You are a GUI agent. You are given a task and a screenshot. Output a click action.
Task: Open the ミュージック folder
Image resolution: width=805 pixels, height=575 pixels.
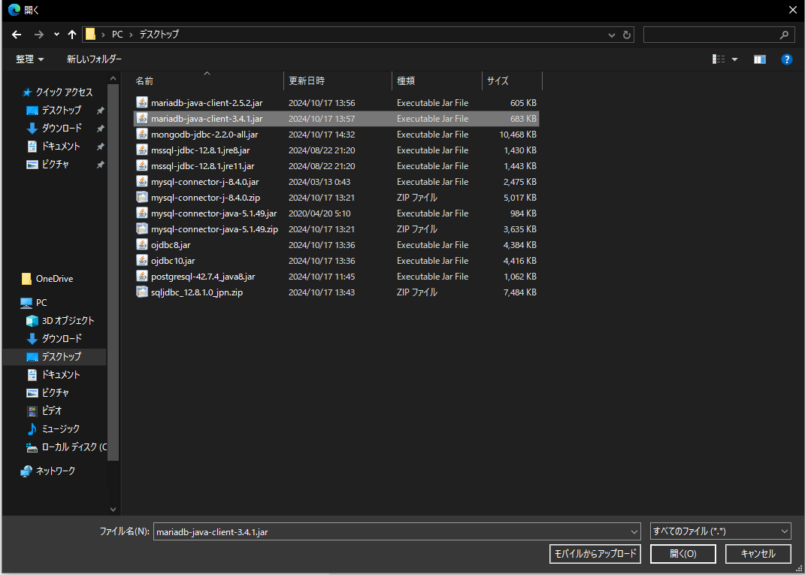pos(53,428)
